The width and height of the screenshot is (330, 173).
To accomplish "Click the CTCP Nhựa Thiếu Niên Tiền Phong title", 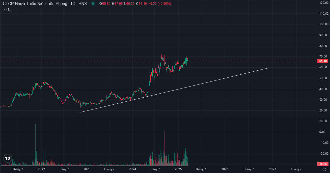I will pos(35,4).
